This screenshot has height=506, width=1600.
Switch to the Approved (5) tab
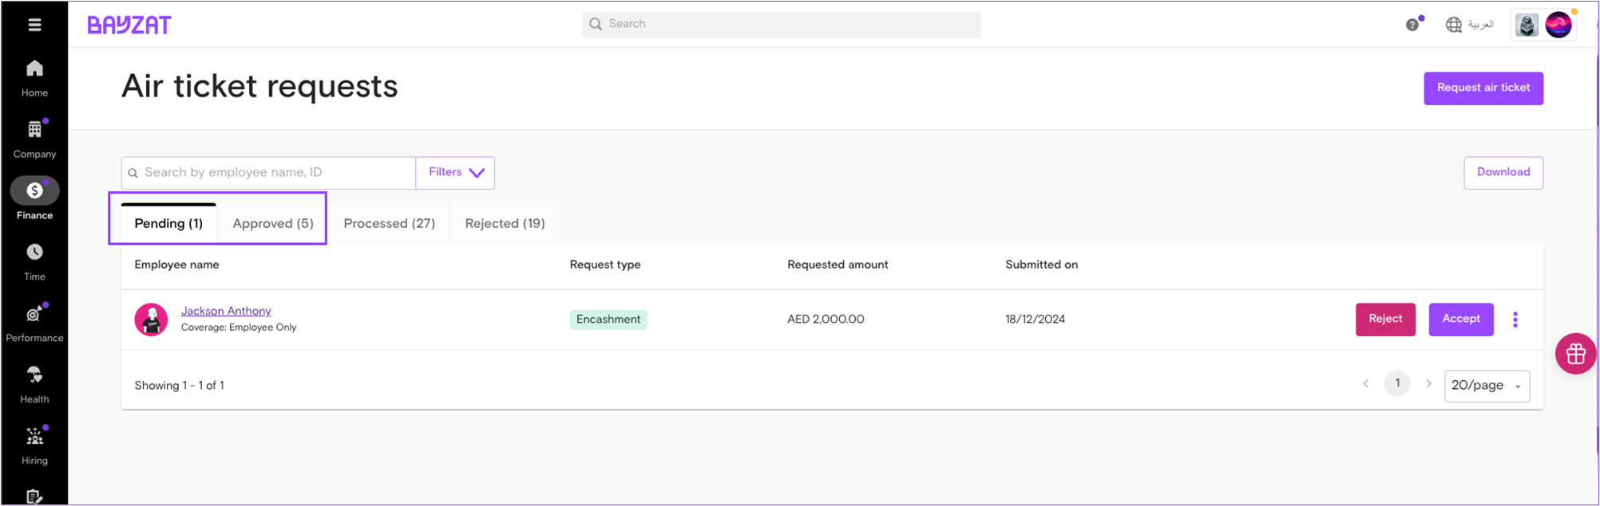pyautogui.click(x=272, y=223)
